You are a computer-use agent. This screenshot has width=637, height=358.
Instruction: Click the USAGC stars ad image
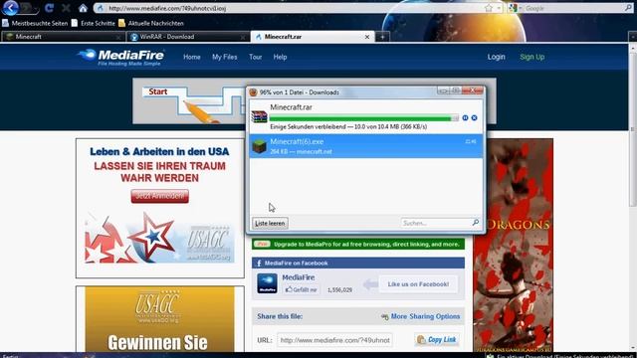click(159, 238)
